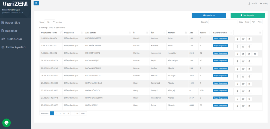Click the VeriZEM logo

tap(15, 4)
